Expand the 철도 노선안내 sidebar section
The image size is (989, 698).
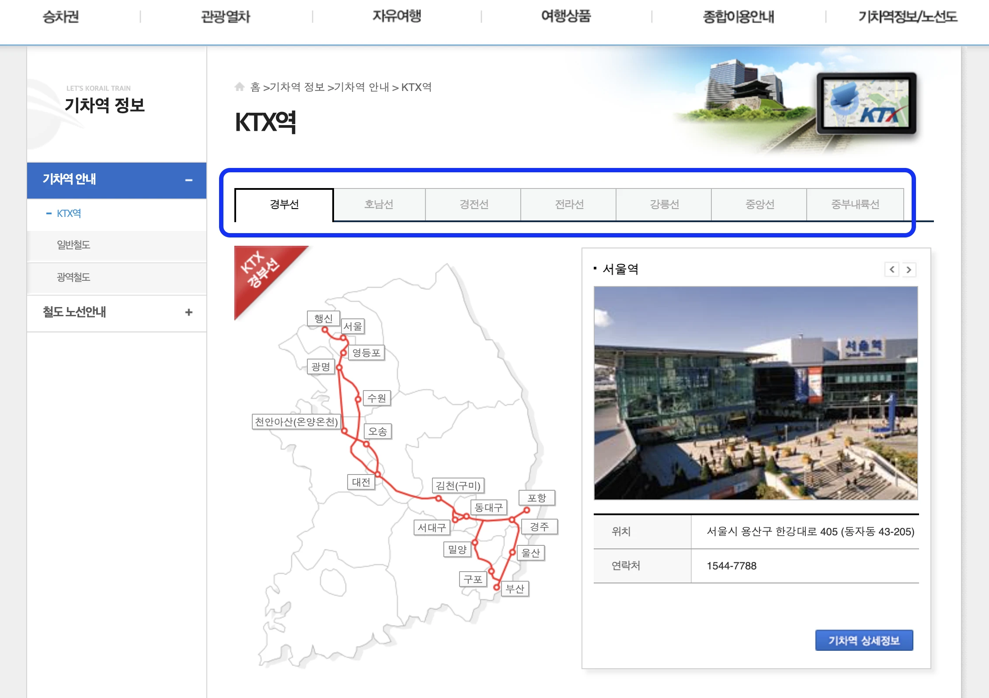pyautogui.click(x=189, y=312)
